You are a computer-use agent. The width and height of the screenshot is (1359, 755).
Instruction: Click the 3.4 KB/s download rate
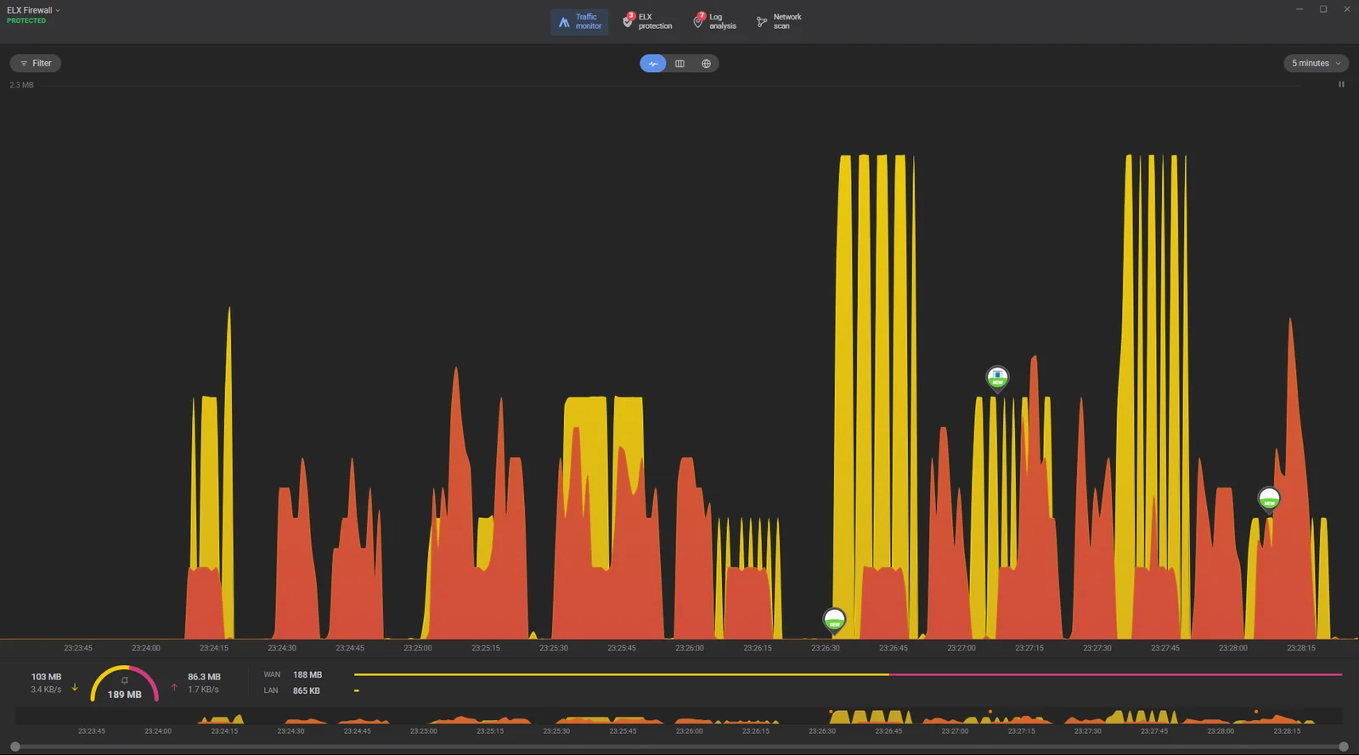click(x=46, y=690)
